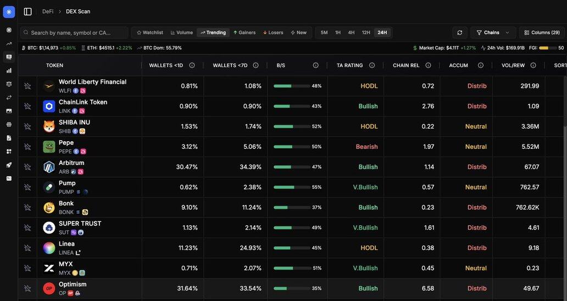Click the Optimism OP token logo
Viewport: 567px width, 301px height.
(49, 288)
